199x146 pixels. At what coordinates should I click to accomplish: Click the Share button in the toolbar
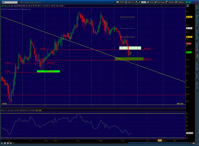[120, 2]
